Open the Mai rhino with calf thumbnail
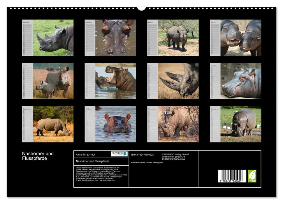The height and width of the screenshot is (204, 283). [x=53, y=81]
